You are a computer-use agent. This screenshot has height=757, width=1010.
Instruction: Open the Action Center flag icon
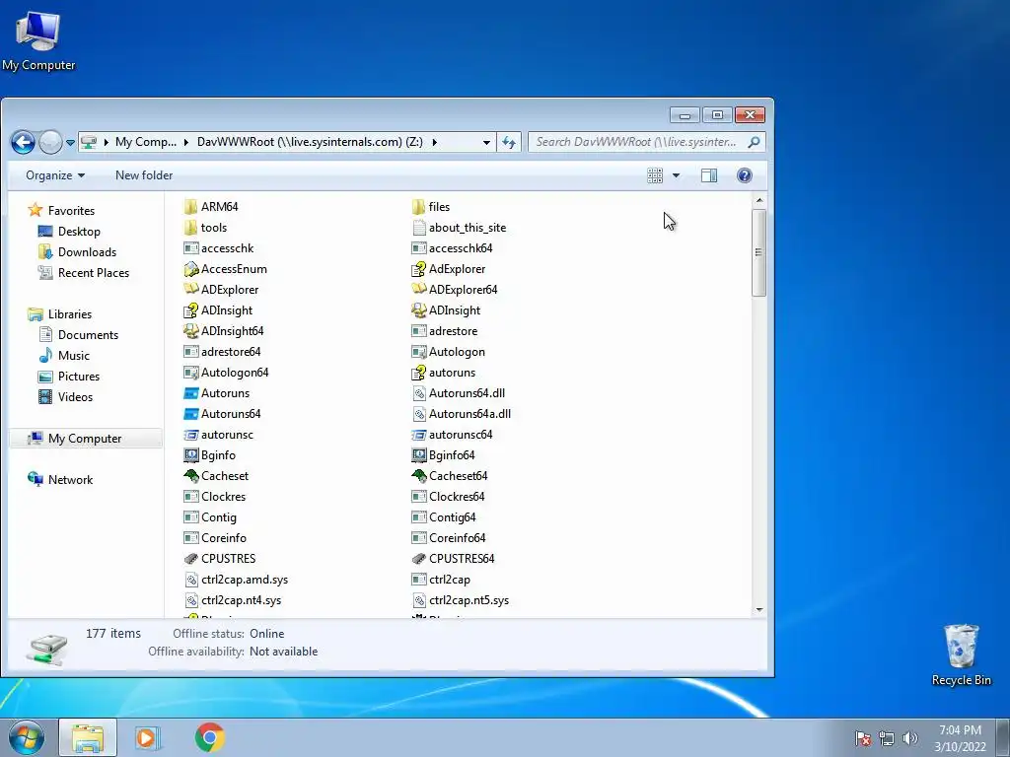(x=862, y=738)
